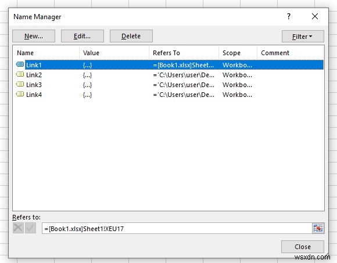Click the Close button
This screenshot has height=263, width=337.
click(x=303, y=247)
